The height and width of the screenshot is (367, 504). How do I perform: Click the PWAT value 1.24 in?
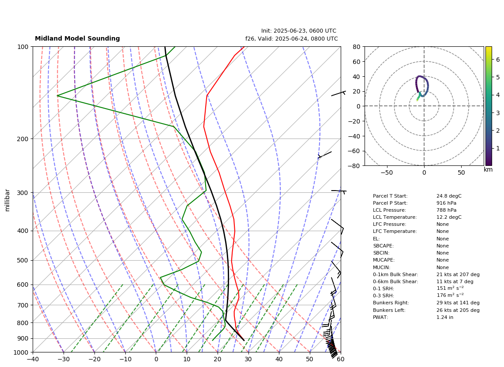coord(445,317)
